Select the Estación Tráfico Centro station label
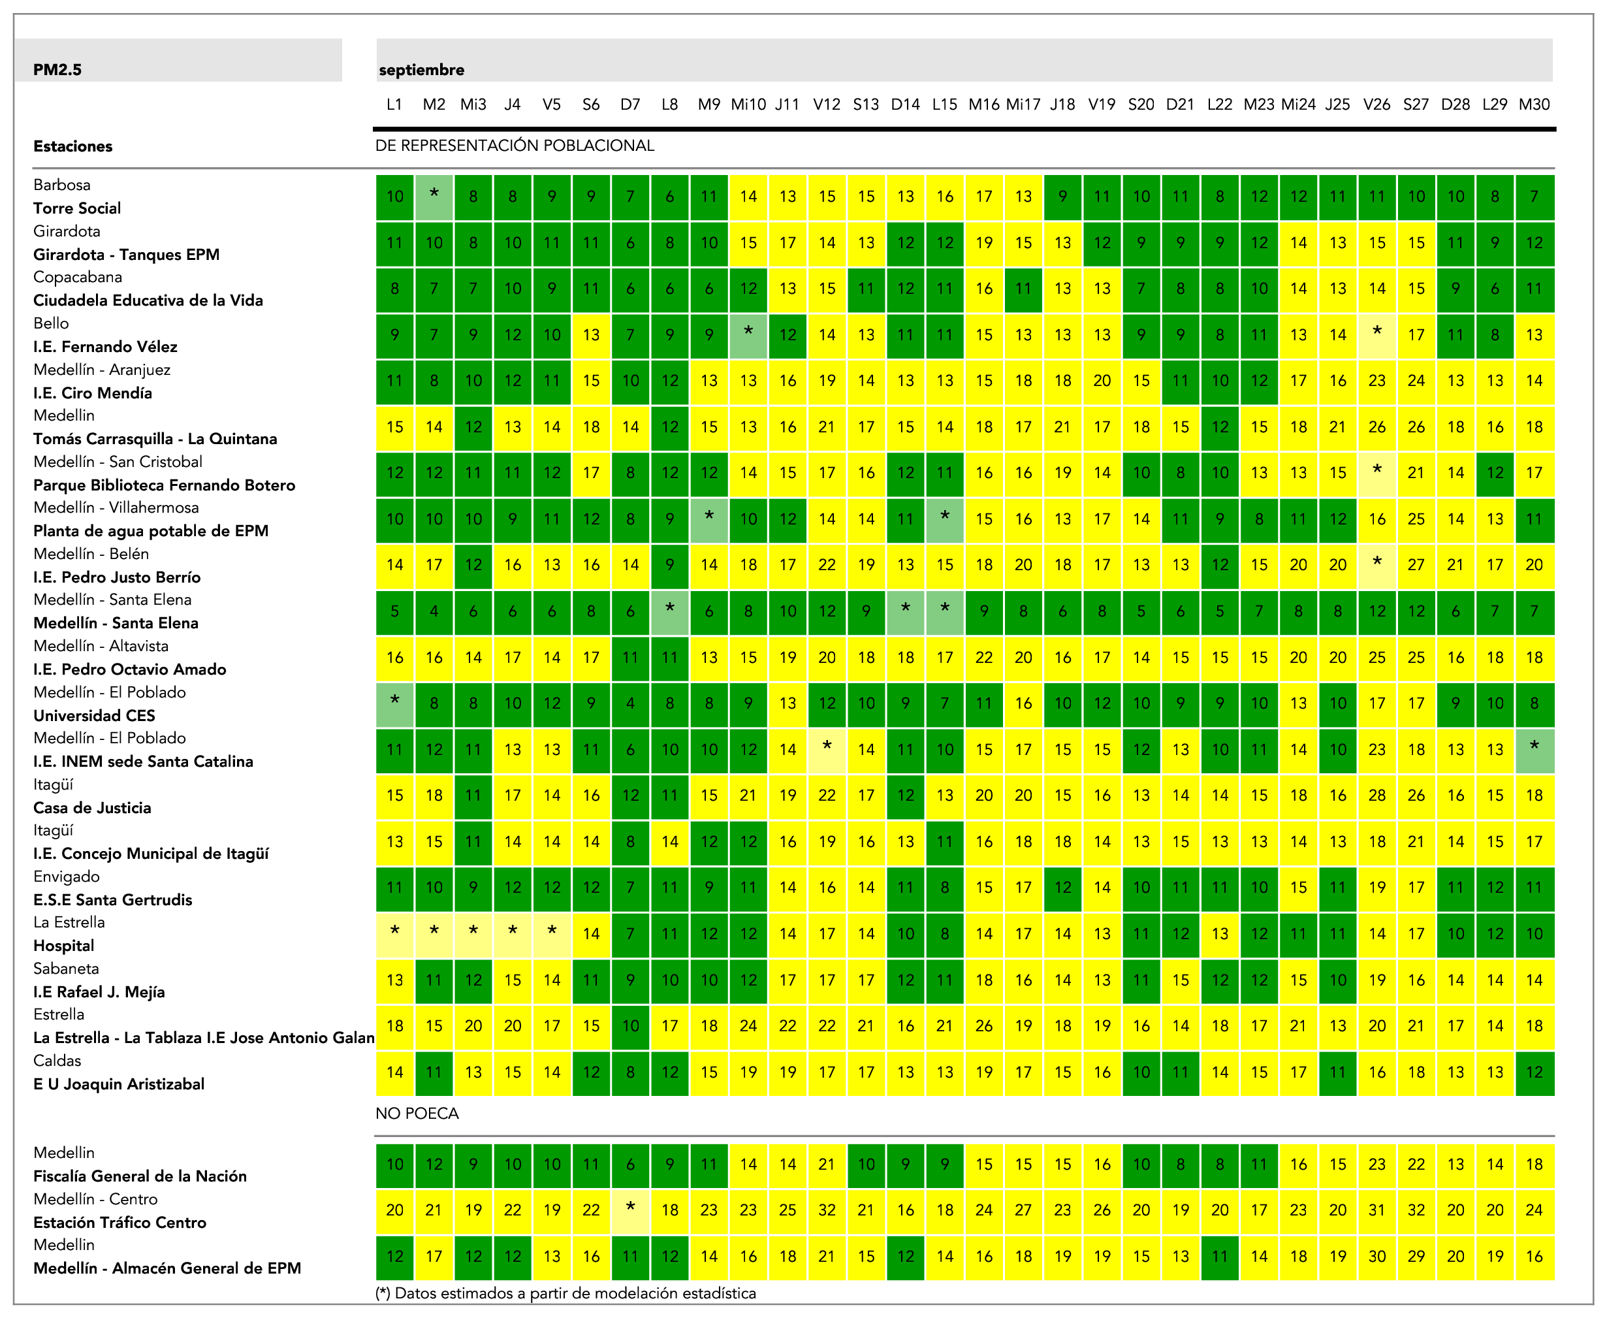Viewport: 1607px width, 1318px height. 120,1223
